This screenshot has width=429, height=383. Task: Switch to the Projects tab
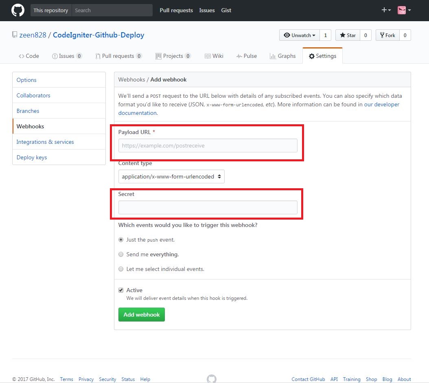pos(173,56)
